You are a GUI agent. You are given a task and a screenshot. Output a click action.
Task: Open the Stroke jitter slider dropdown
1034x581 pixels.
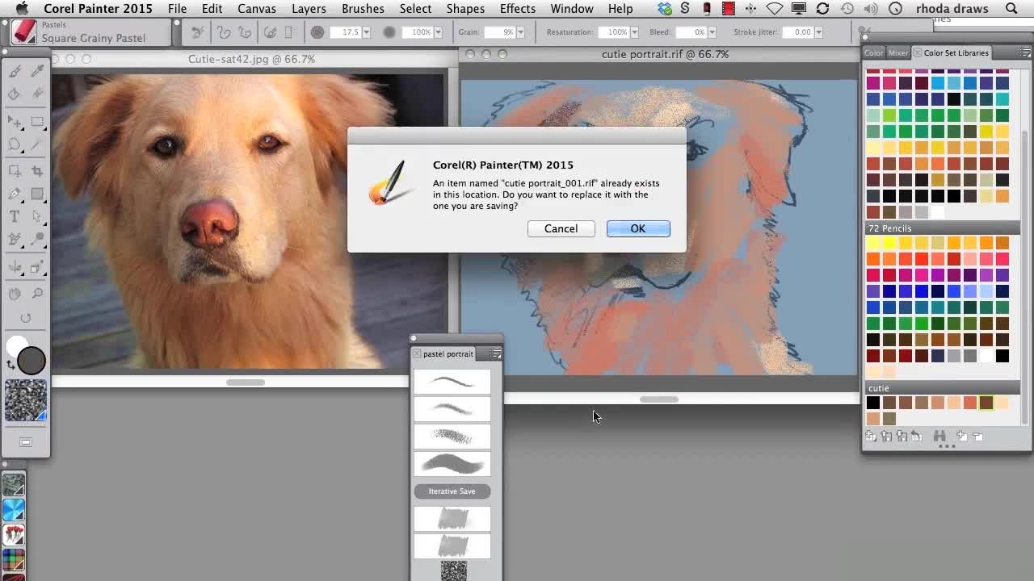818,32
